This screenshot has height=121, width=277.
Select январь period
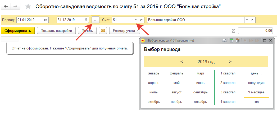coord(154,73)
